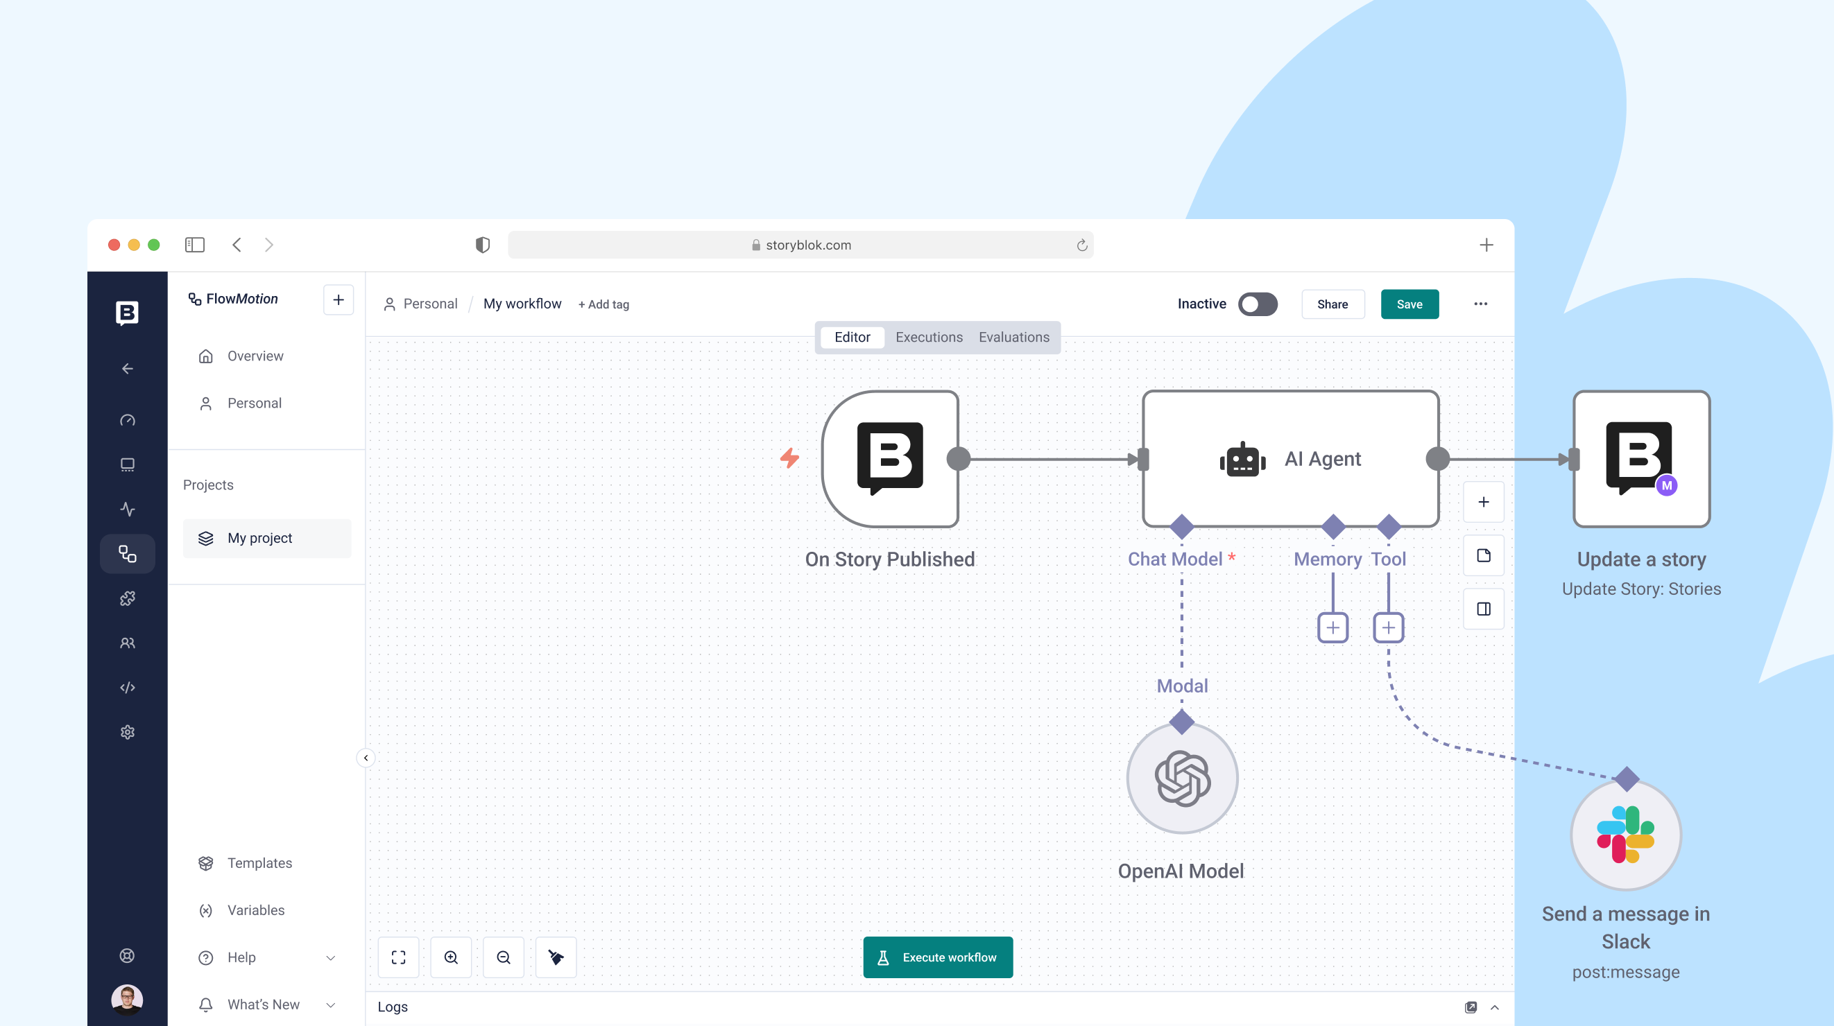Select the OpenAI Model node

(1182, 778)
